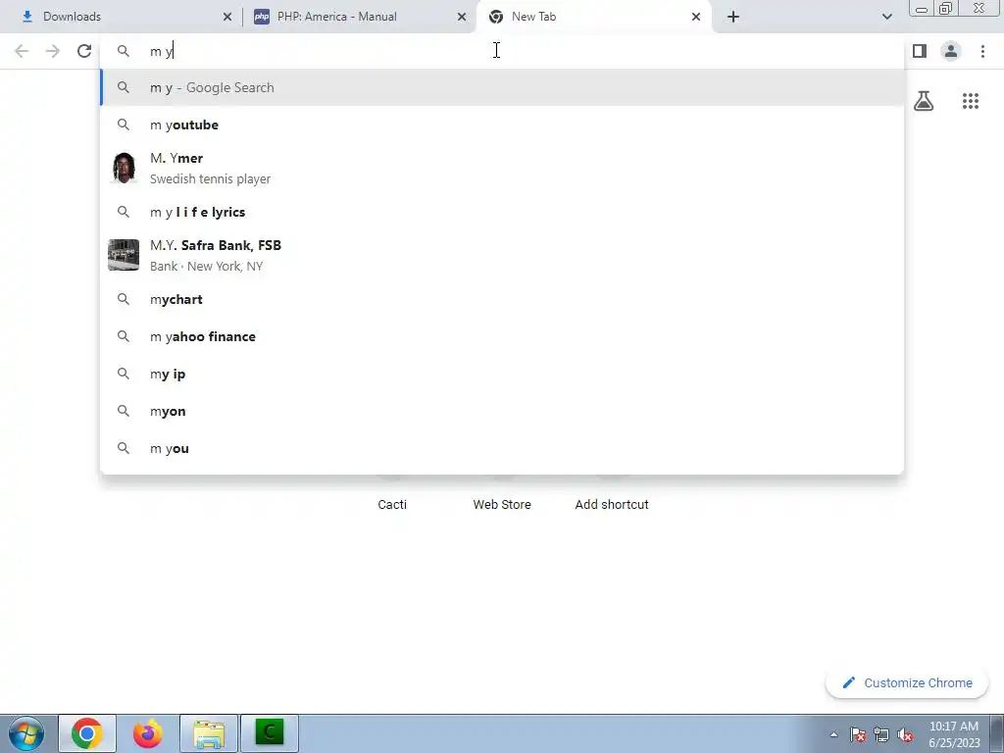1004x753 pixels.
Task: Launch Firefox from the taskbar
Action: (148, 733)
